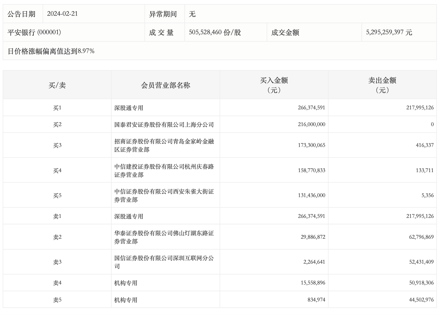This screenshot has width=441, height=315.
Task: Open 招商证券青岛金家岭金融区证券营业部 entry
Action: [164, 145]
